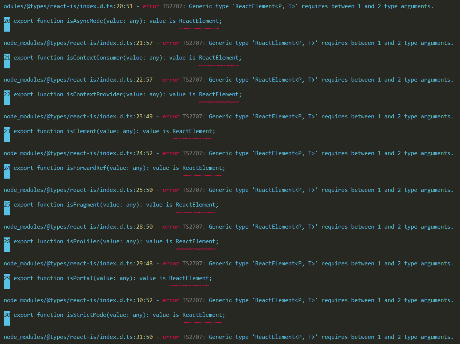Click highlighted line number 24
This screenshot has height=344, width=460.
[7, 168]
